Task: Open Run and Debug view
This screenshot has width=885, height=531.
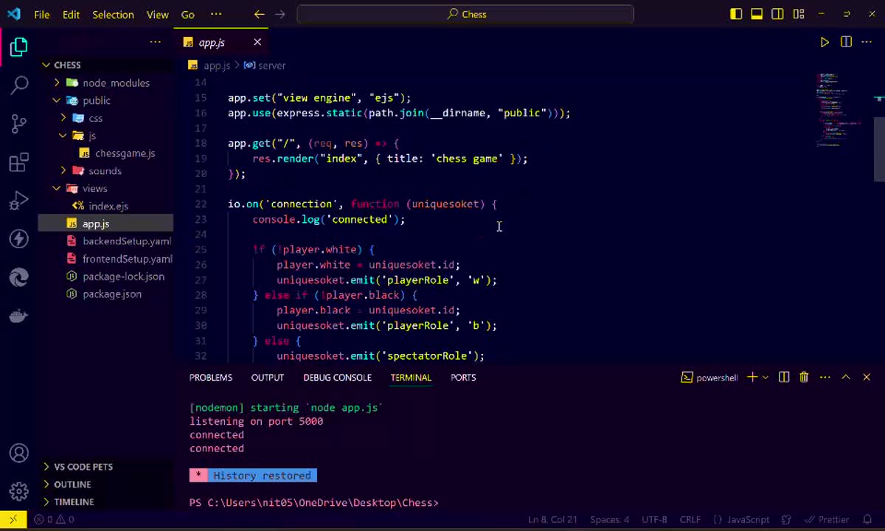Action: coord(19,201)
